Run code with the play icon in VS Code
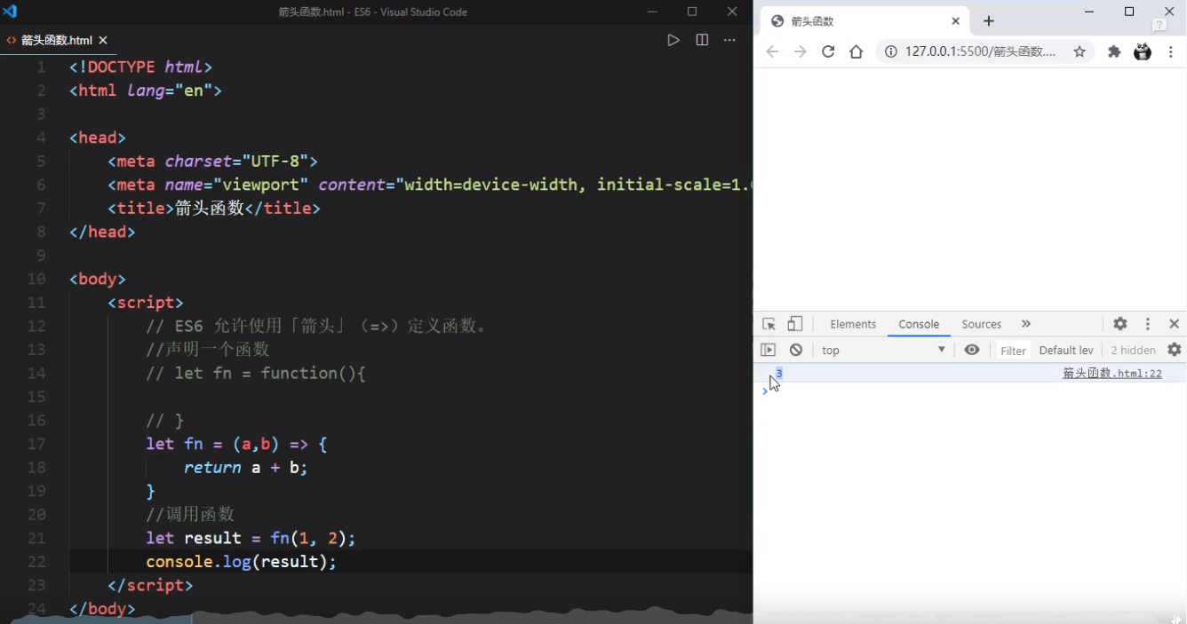The image size is (1187, 624). pyautogui.click(x=673, y=40)
